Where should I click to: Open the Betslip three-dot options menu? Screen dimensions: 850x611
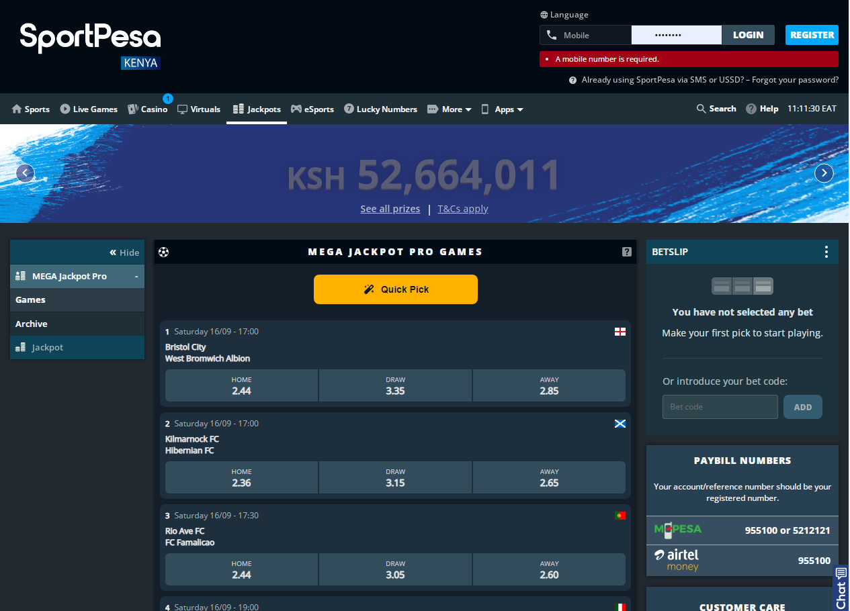[x=826, y=252]
